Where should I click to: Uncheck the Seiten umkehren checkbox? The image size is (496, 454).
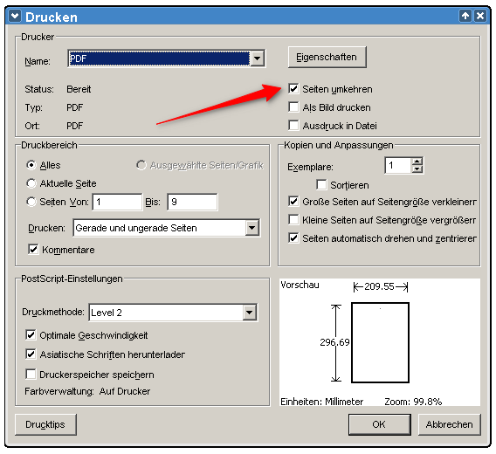pos(293,89)
